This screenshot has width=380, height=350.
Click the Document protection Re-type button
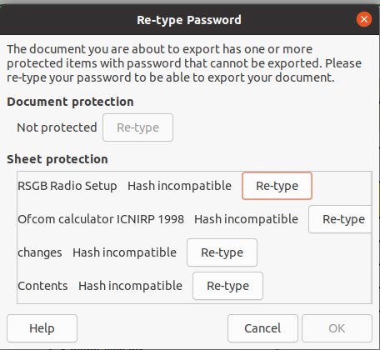click(137, 127)
